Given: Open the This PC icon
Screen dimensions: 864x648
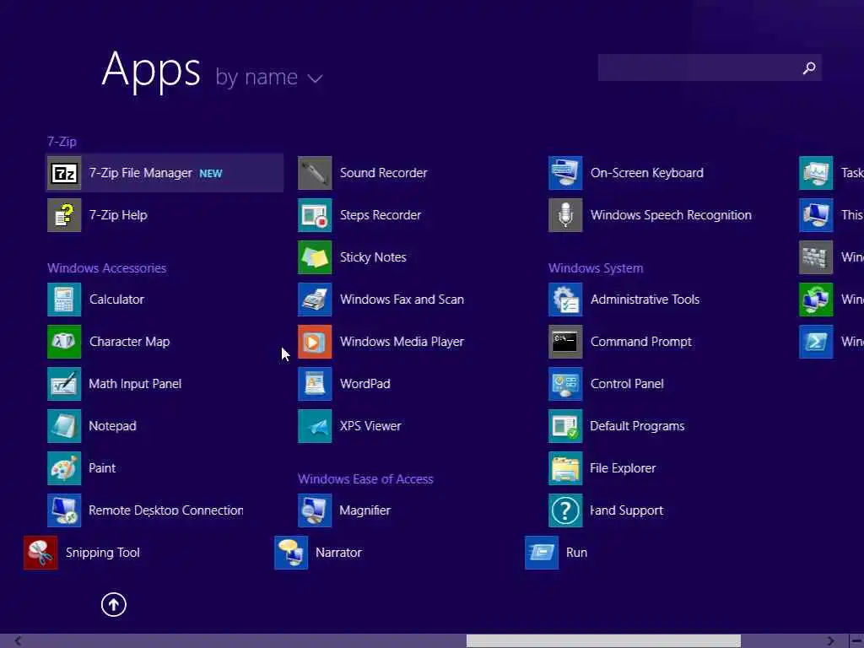Looking at the screenshot, I should 816,215.
